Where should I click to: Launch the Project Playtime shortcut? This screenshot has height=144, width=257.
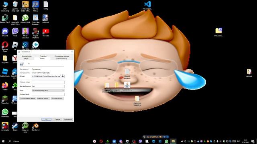click(35, 33)
